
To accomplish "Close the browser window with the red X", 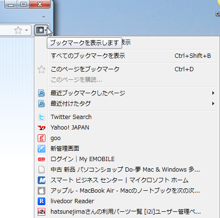I will 40,4.
